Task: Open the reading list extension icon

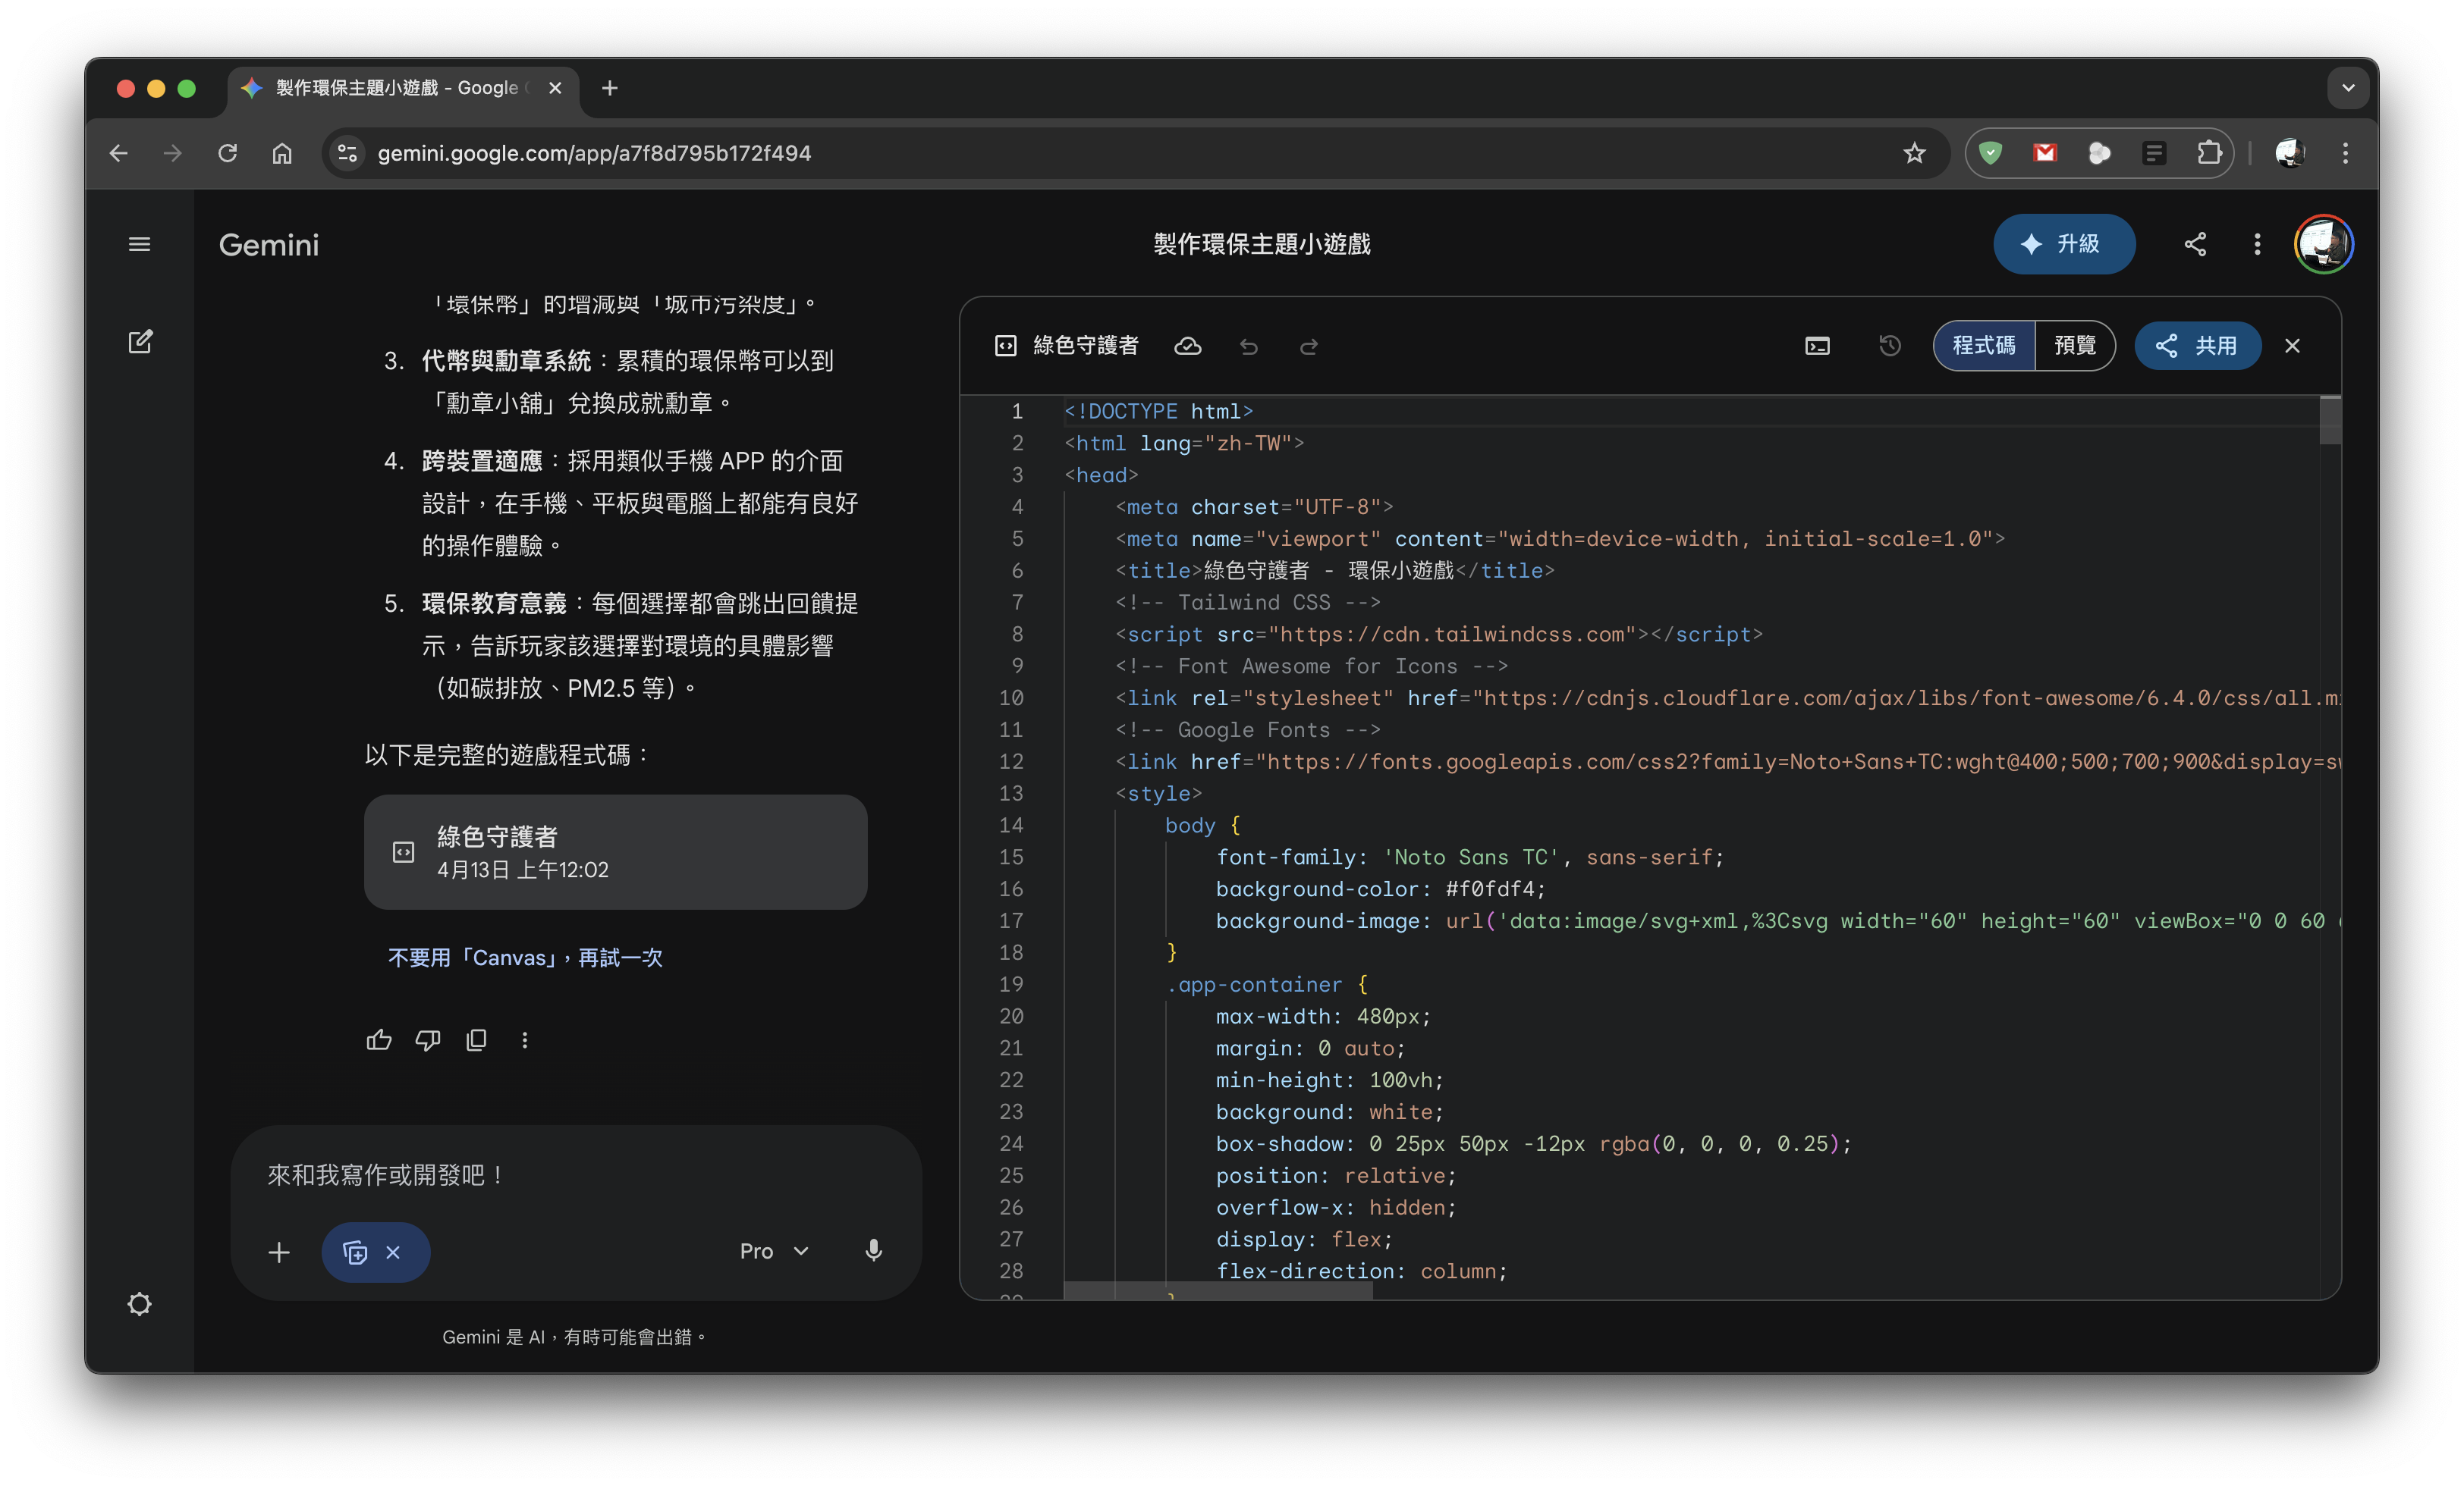Action: click(2154, 153)
